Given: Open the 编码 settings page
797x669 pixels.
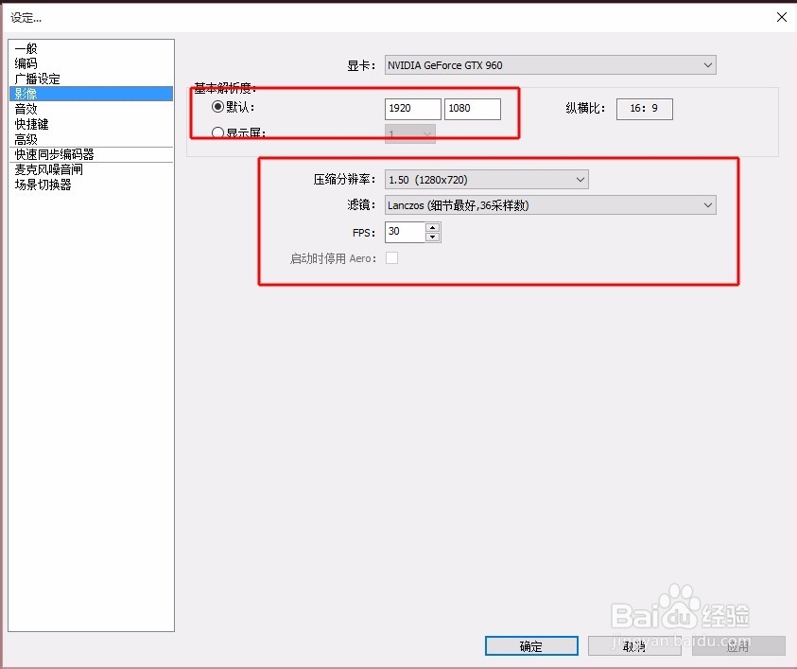Looking at the screenshot, I should pos(26,63).
